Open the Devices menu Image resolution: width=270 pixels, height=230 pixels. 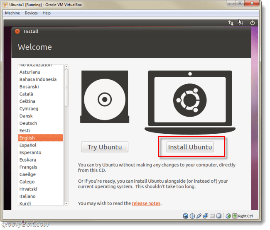31,13
